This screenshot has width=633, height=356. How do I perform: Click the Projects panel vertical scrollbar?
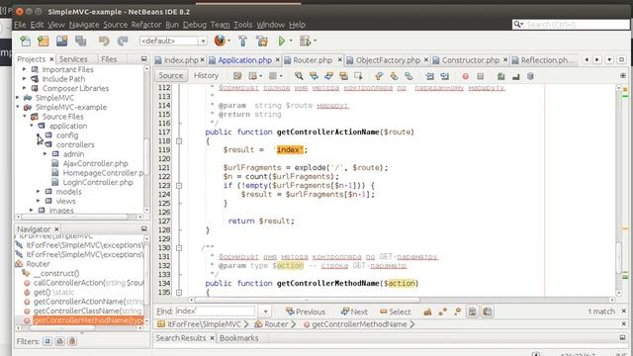click(x=146, y=156)
